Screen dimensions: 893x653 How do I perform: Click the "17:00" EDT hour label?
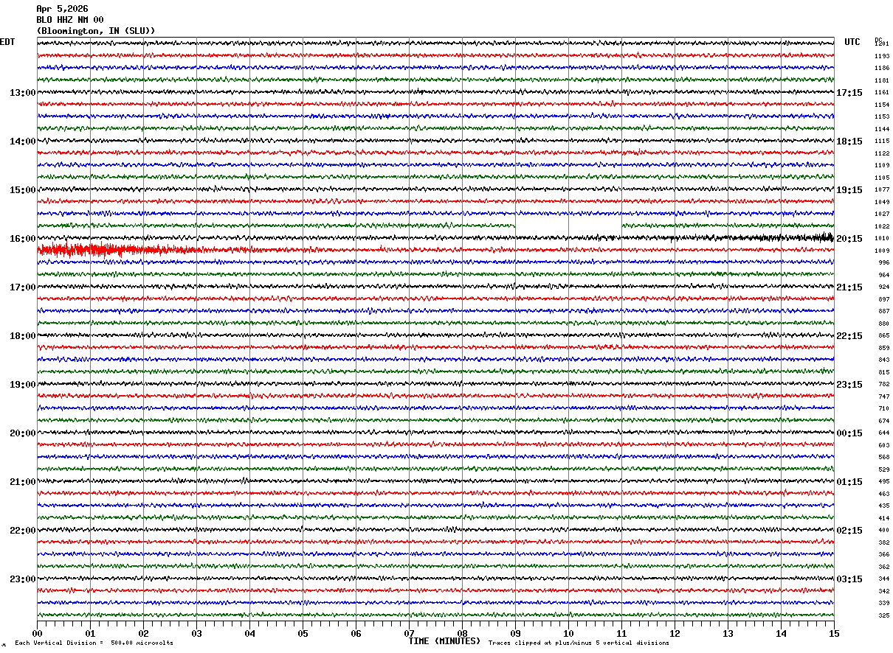(x=22, y=287)
